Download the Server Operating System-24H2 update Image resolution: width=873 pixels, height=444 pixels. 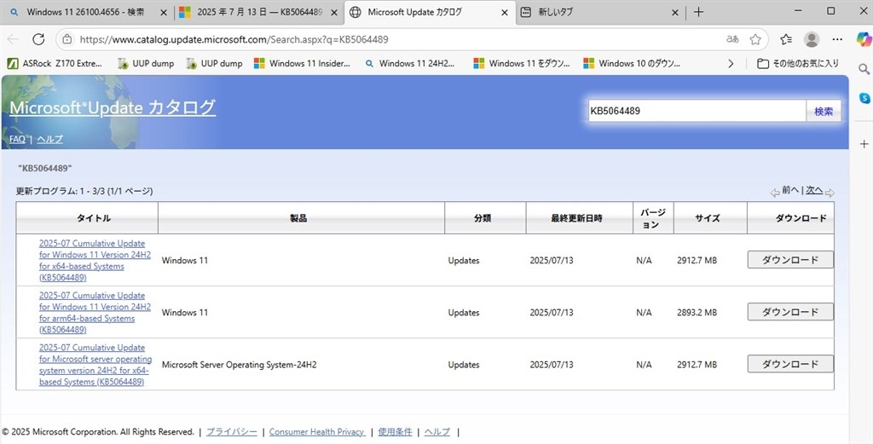tap(790, 364)
